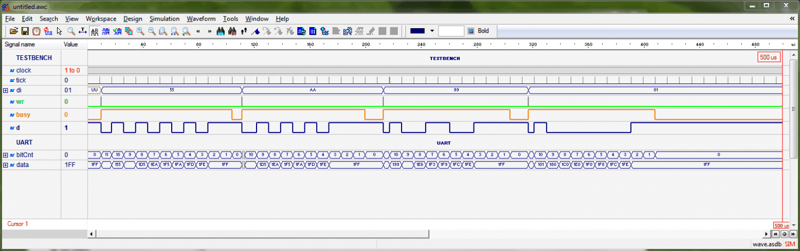Save the waveform with the floppy disk icon

(x=25, y=31)
